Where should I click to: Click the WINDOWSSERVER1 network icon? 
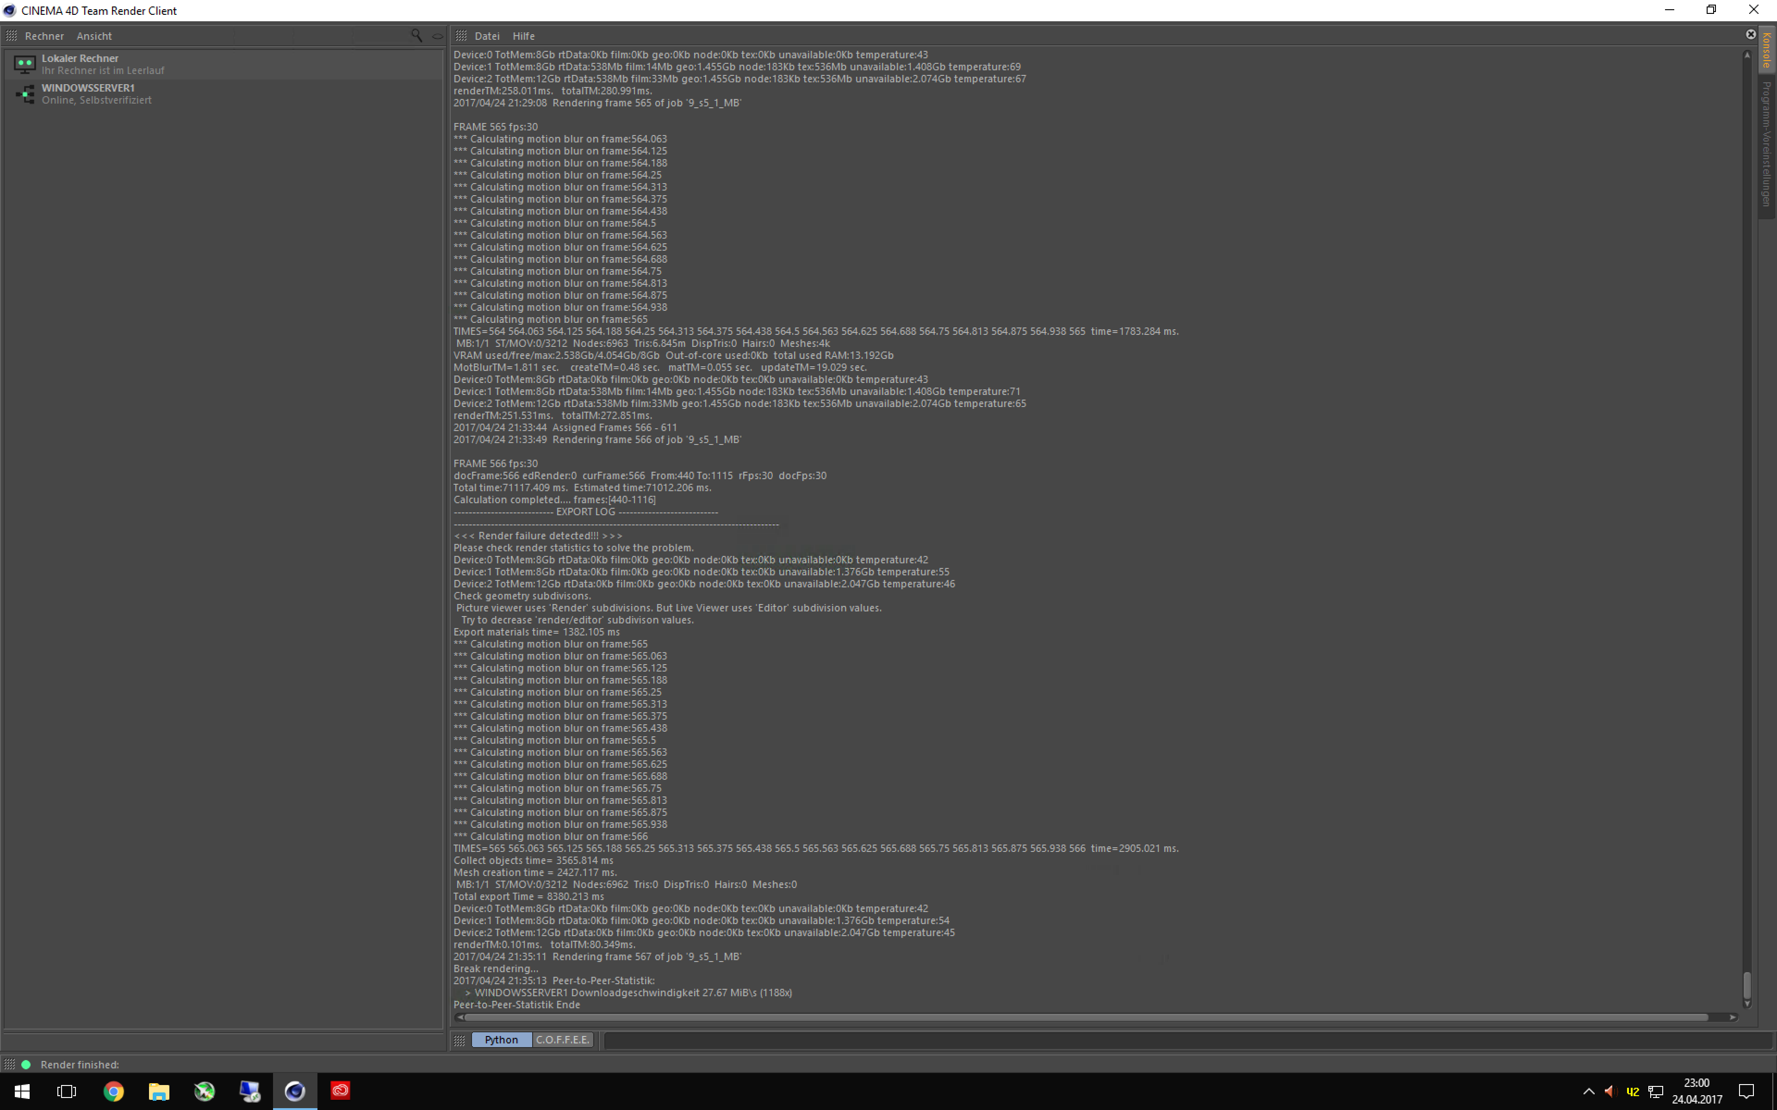[x=25, y=94]
